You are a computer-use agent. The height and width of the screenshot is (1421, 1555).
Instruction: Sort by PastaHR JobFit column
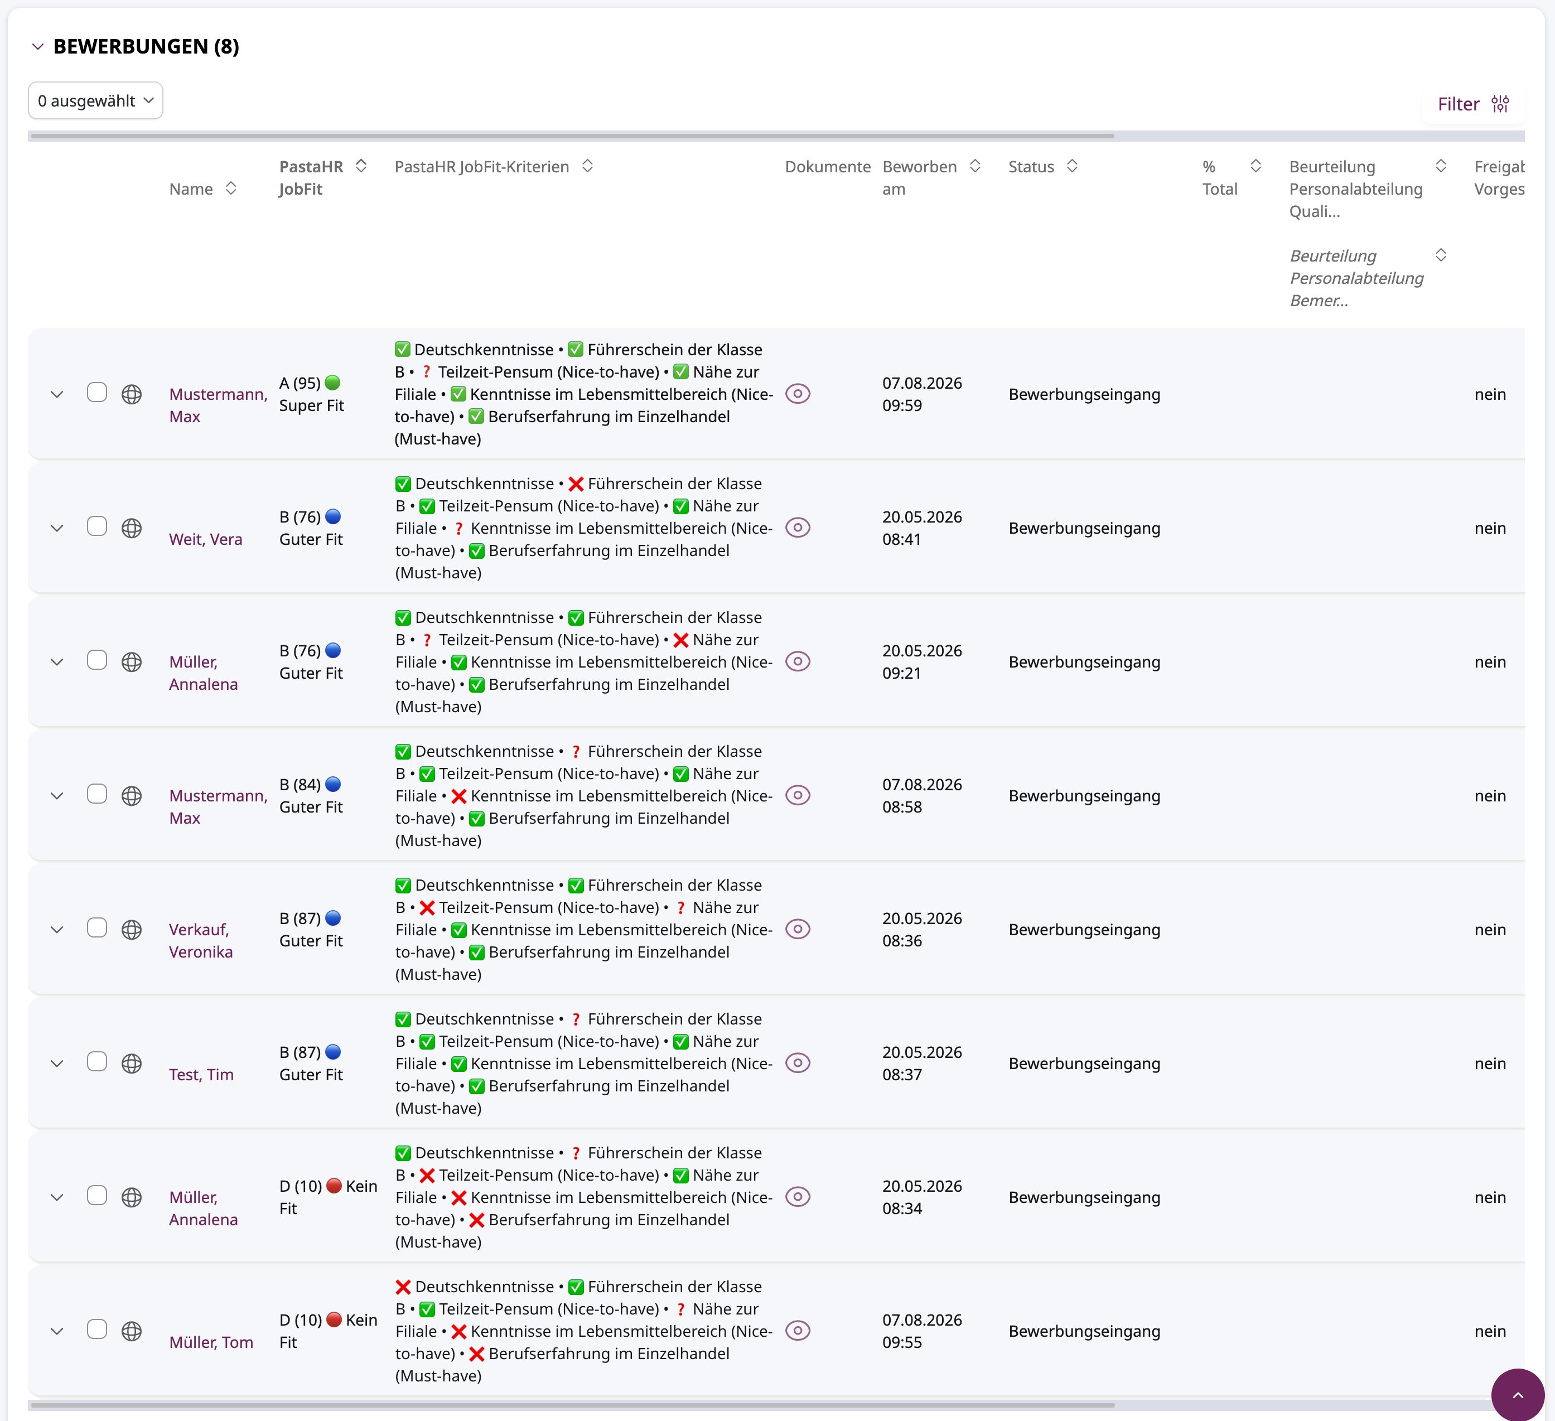click(x=361, y=166)
